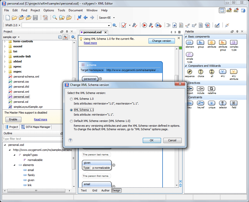Click the Outline filter text field
The image size is (249, 202).
[33, 139]
